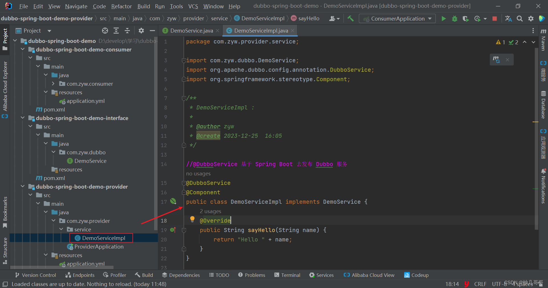The width and height of the screenshot is (548, 288).
Task: Toggle tool window bars icon in status bar
Action: [5, 284]
